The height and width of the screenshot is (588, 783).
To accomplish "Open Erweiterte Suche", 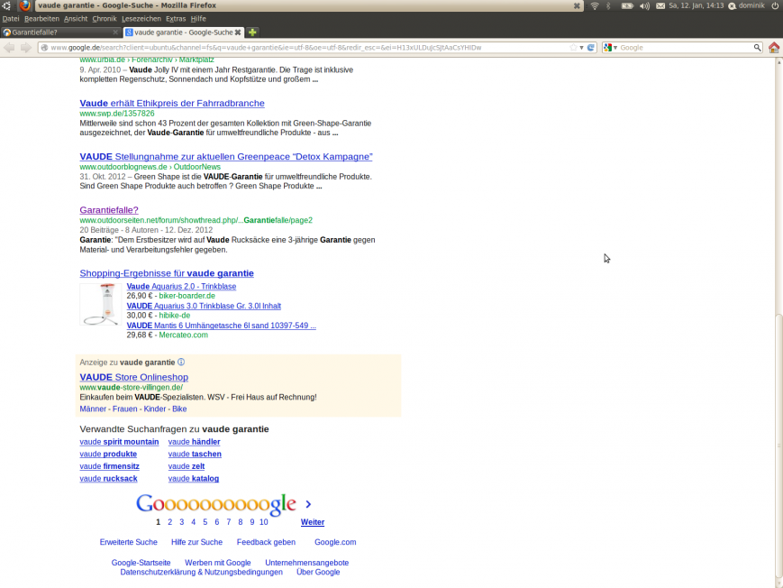I will [128, 542].
